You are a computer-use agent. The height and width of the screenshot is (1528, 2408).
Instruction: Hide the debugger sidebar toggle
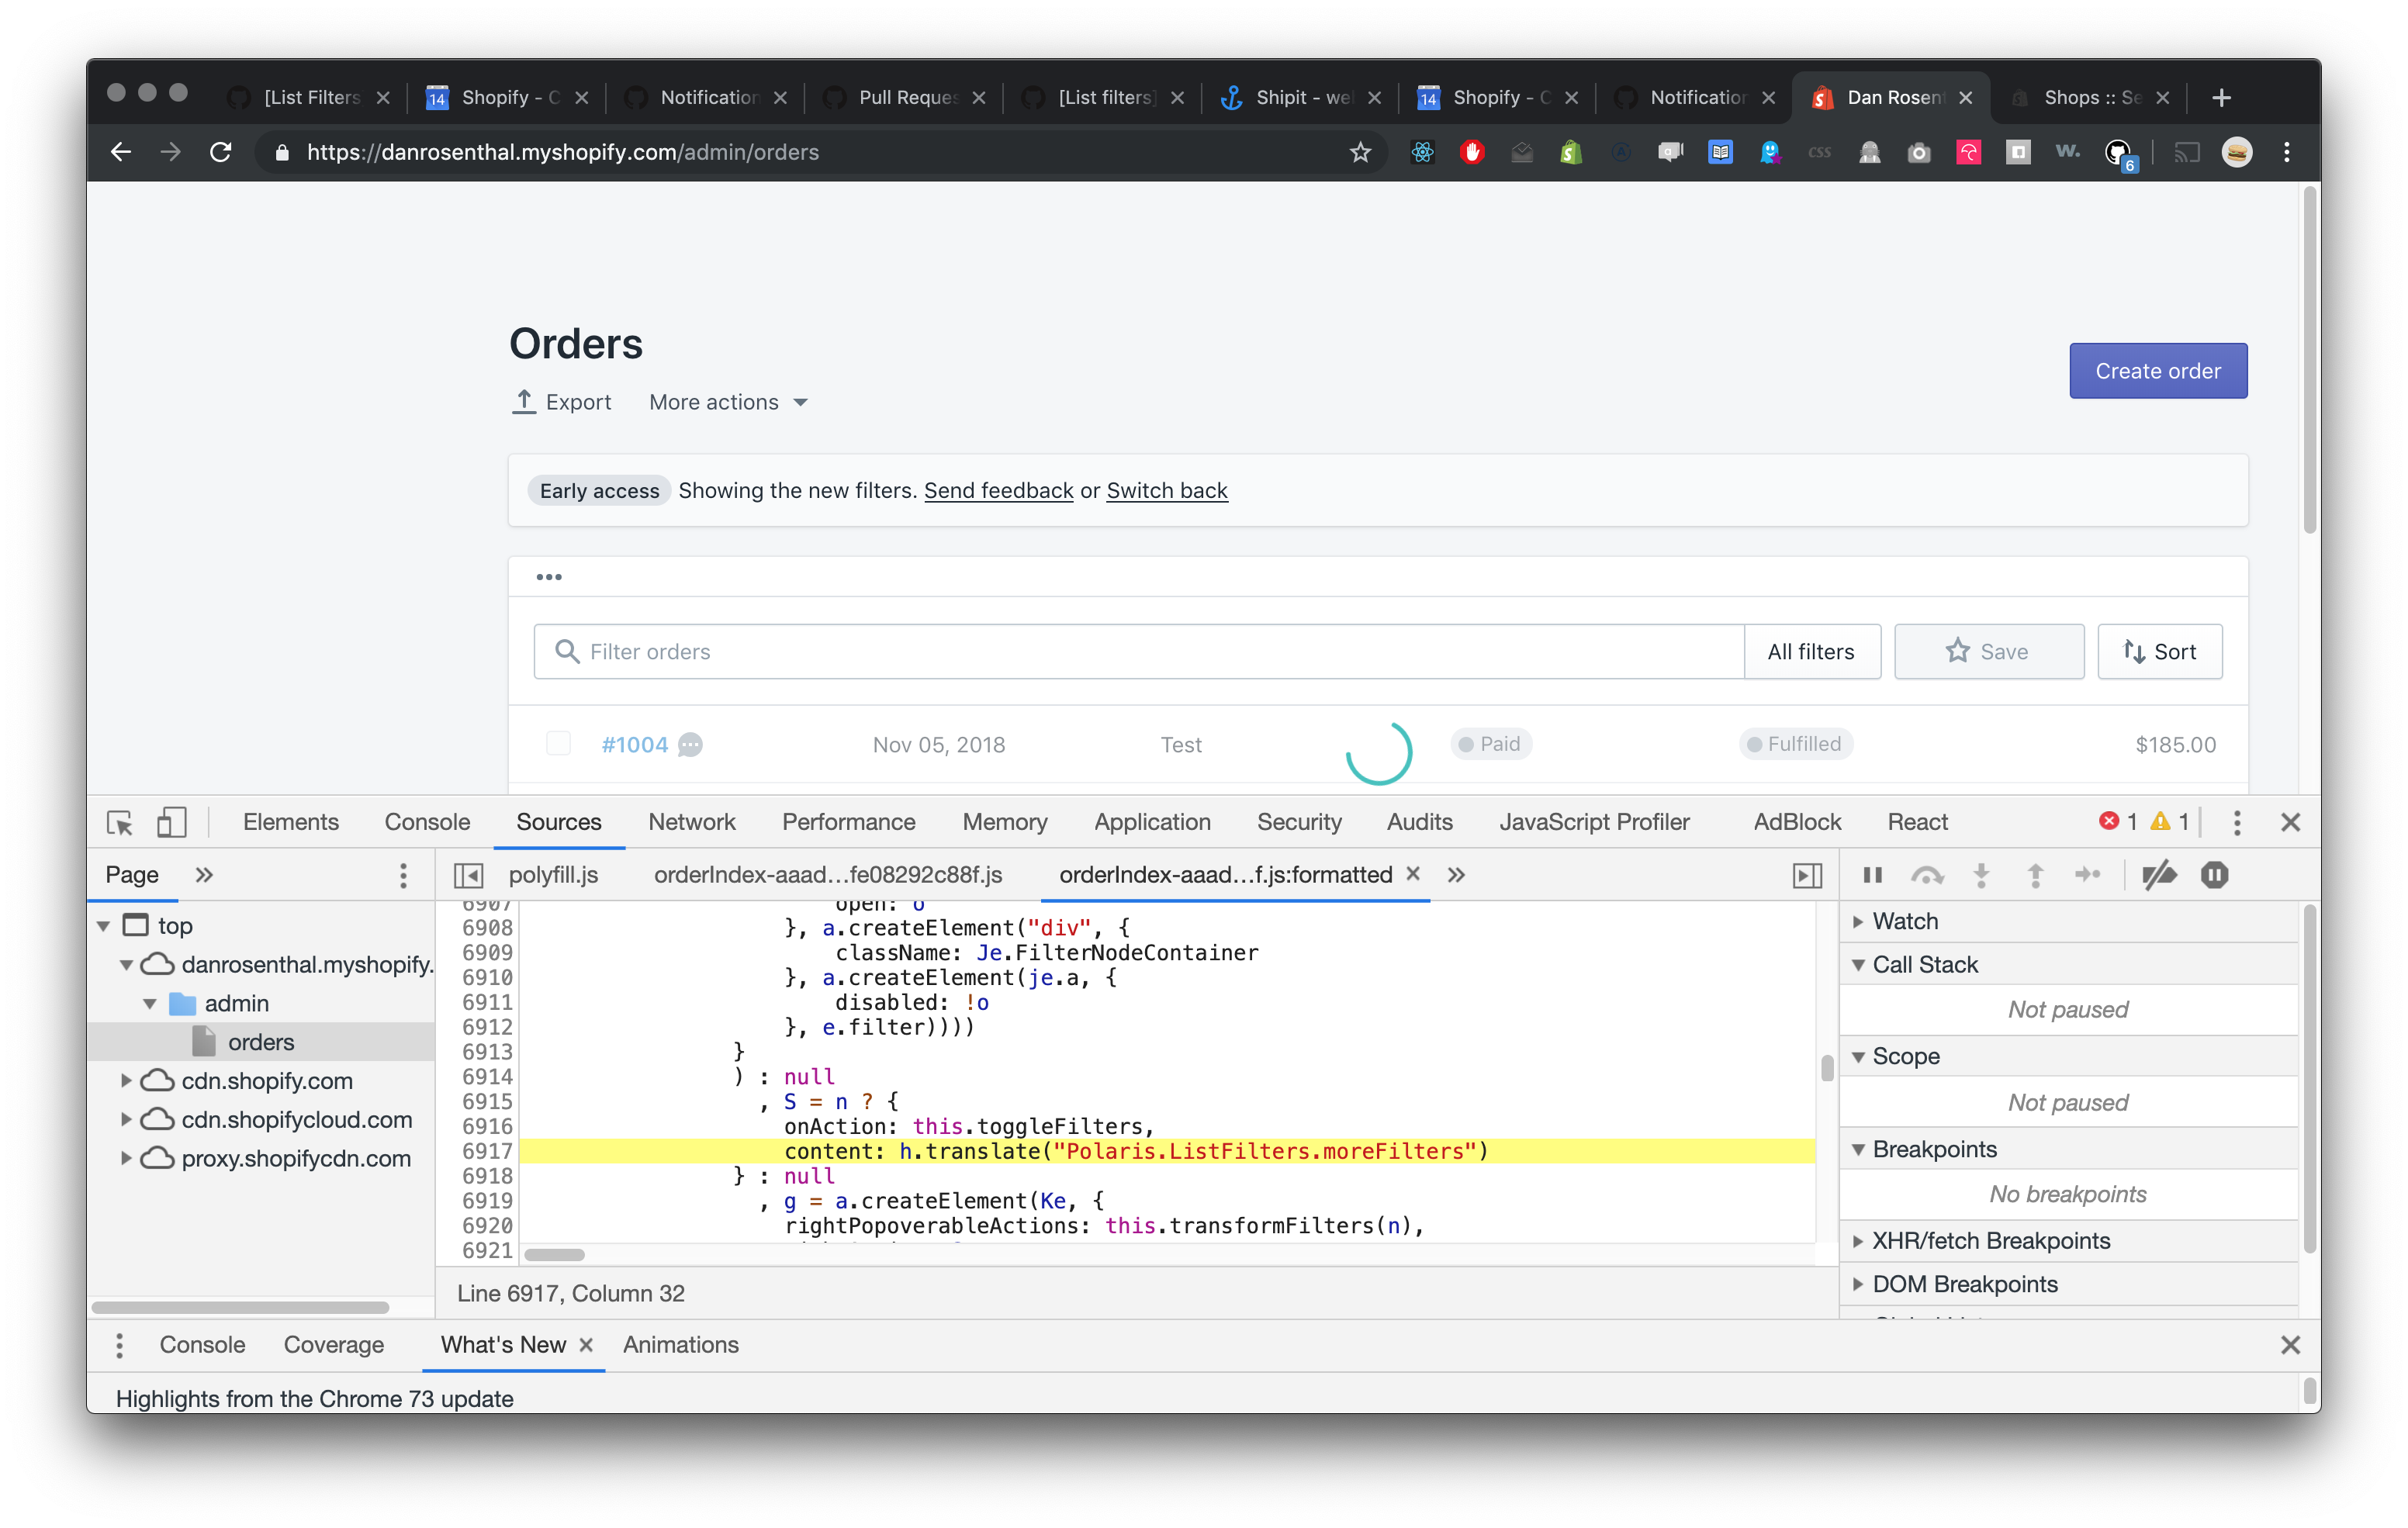tap(1806, 875)
